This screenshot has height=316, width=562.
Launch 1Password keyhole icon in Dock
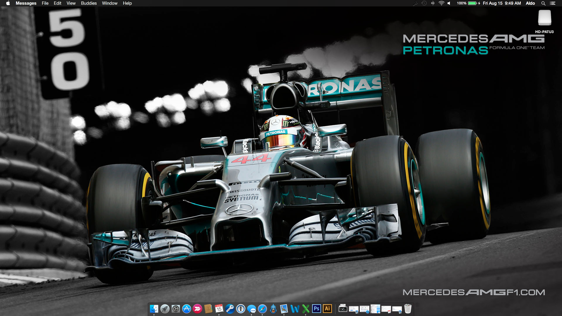pos(241,309)
